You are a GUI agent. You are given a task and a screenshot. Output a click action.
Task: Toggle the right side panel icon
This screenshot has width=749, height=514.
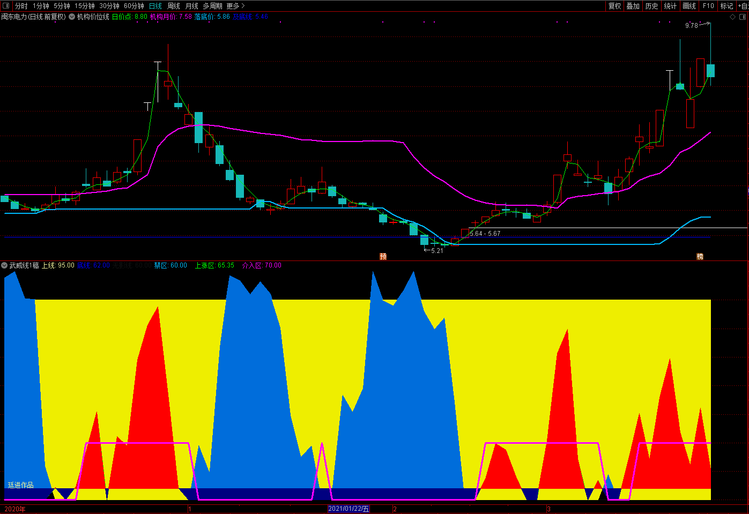tap(743, 17)
